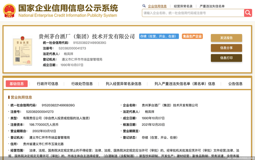Click the 存续（在营、开业、在册）status badge
Image resolution: width=255 pixels, height=160 pixels.
159,36
